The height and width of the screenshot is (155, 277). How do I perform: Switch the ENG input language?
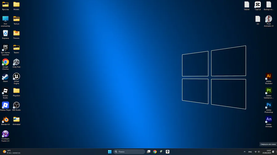tap(250, 152)
